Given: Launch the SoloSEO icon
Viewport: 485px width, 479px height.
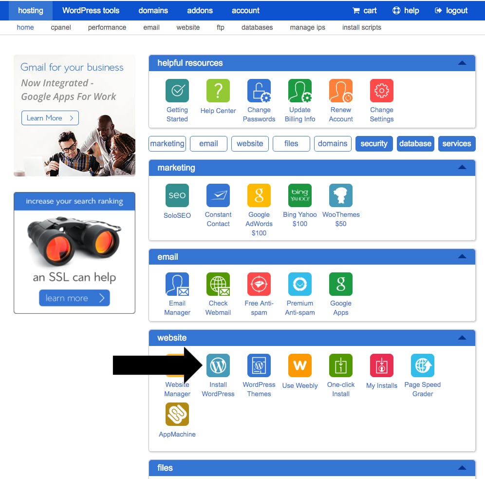Looking at the screenshot, I should click(x=177, y=195).
